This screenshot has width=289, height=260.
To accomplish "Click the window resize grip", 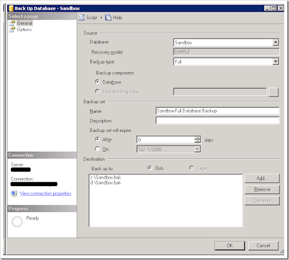I will [x=282, y=252].
